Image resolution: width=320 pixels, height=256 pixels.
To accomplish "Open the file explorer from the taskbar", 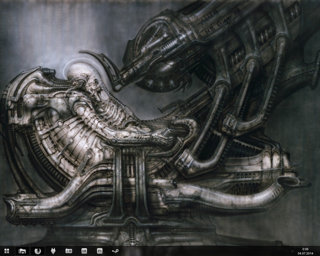I will point(22,251).
